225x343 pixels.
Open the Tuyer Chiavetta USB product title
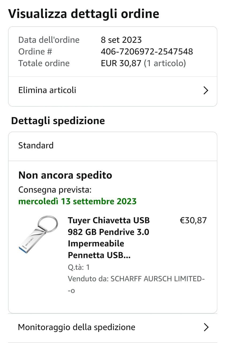[108, 238]
